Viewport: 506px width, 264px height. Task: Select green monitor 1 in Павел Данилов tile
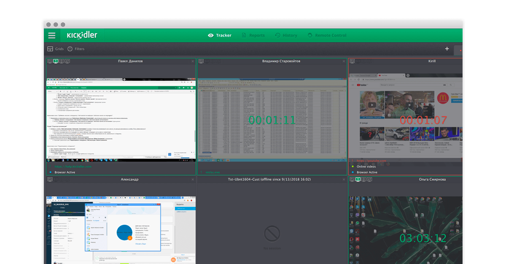56,61
